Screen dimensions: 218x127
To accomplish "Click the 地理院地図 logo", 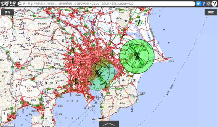I will point(8,4).
